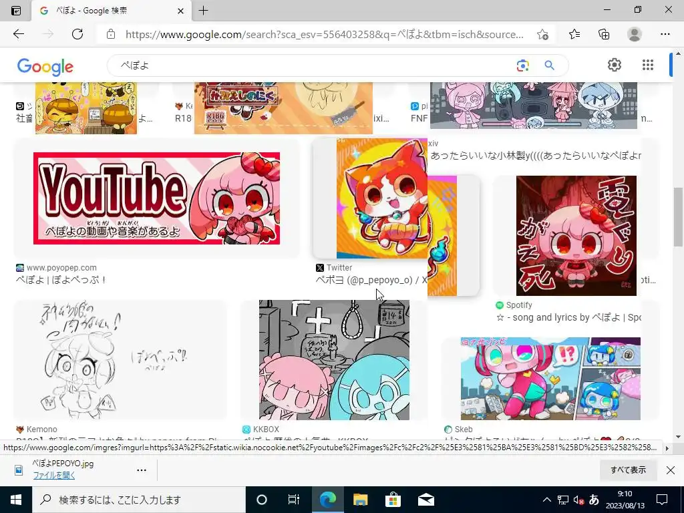Click すべて表示 to show all downloads
Image resolution: width=684 pixels, height=513 pixels.
pos(628,470)
